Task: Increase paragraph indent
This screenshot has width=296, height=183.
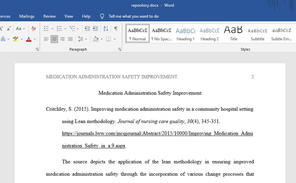Action: (95, 29)
